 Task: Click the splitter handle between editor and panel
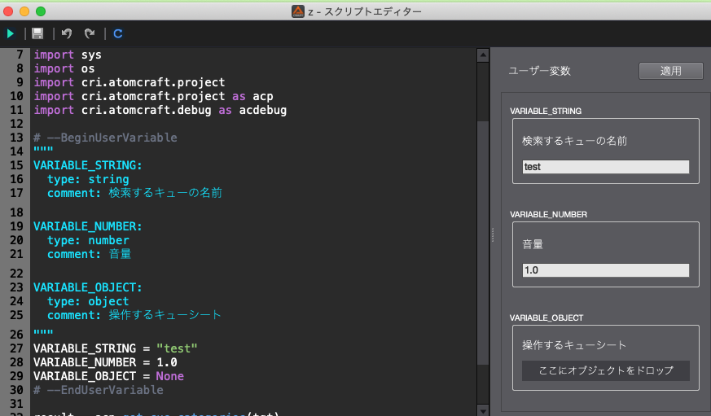point(493,234)
